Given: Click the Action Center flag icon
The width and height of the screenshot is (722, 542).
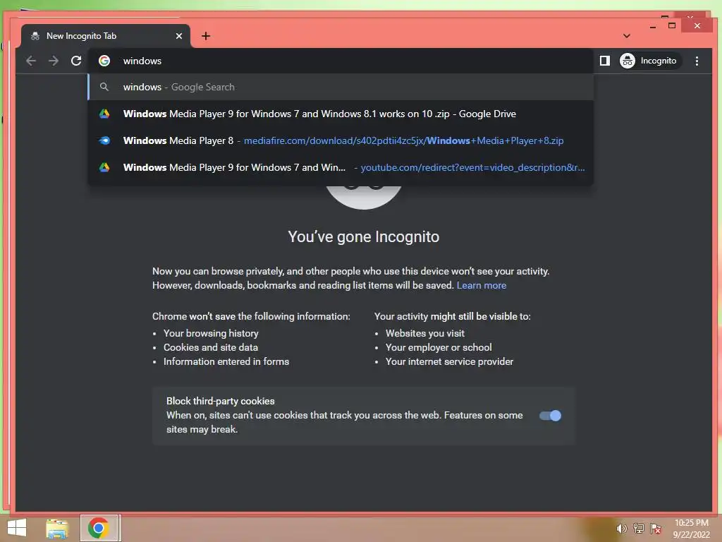Looking at the screenshot, I should coord(656,529).
